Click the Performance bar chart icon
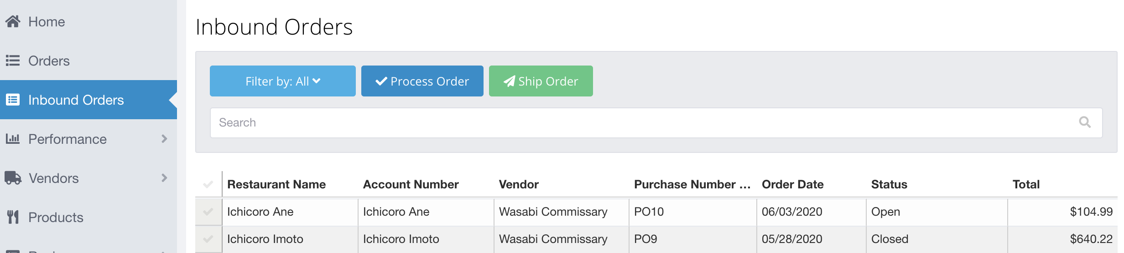The height and width of the screenshot is (253, 1124). coord(13,139)
